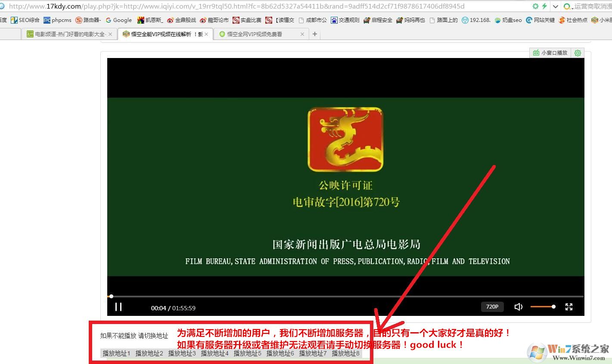The image size is (612, 364).
Task: Open the 成都市公 bookmark
Action: click(x=313, y=20)
